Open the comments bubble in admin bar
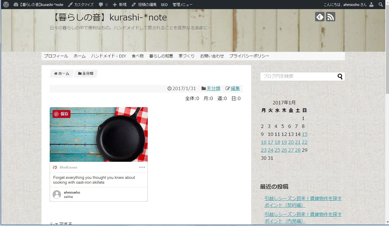The width and height of the screenshot is (389, 226). pos(103,5)
